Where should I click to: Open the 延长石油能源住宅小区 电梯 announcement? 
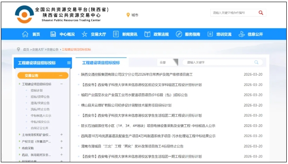pos(148,126)
